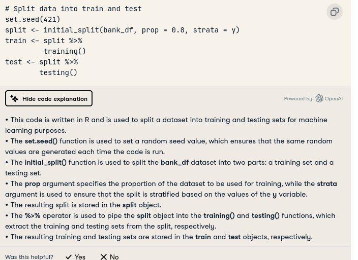Click the testing() code line
Screen dimensions: 358x260
pyautogui.click(x=58, y=72)
